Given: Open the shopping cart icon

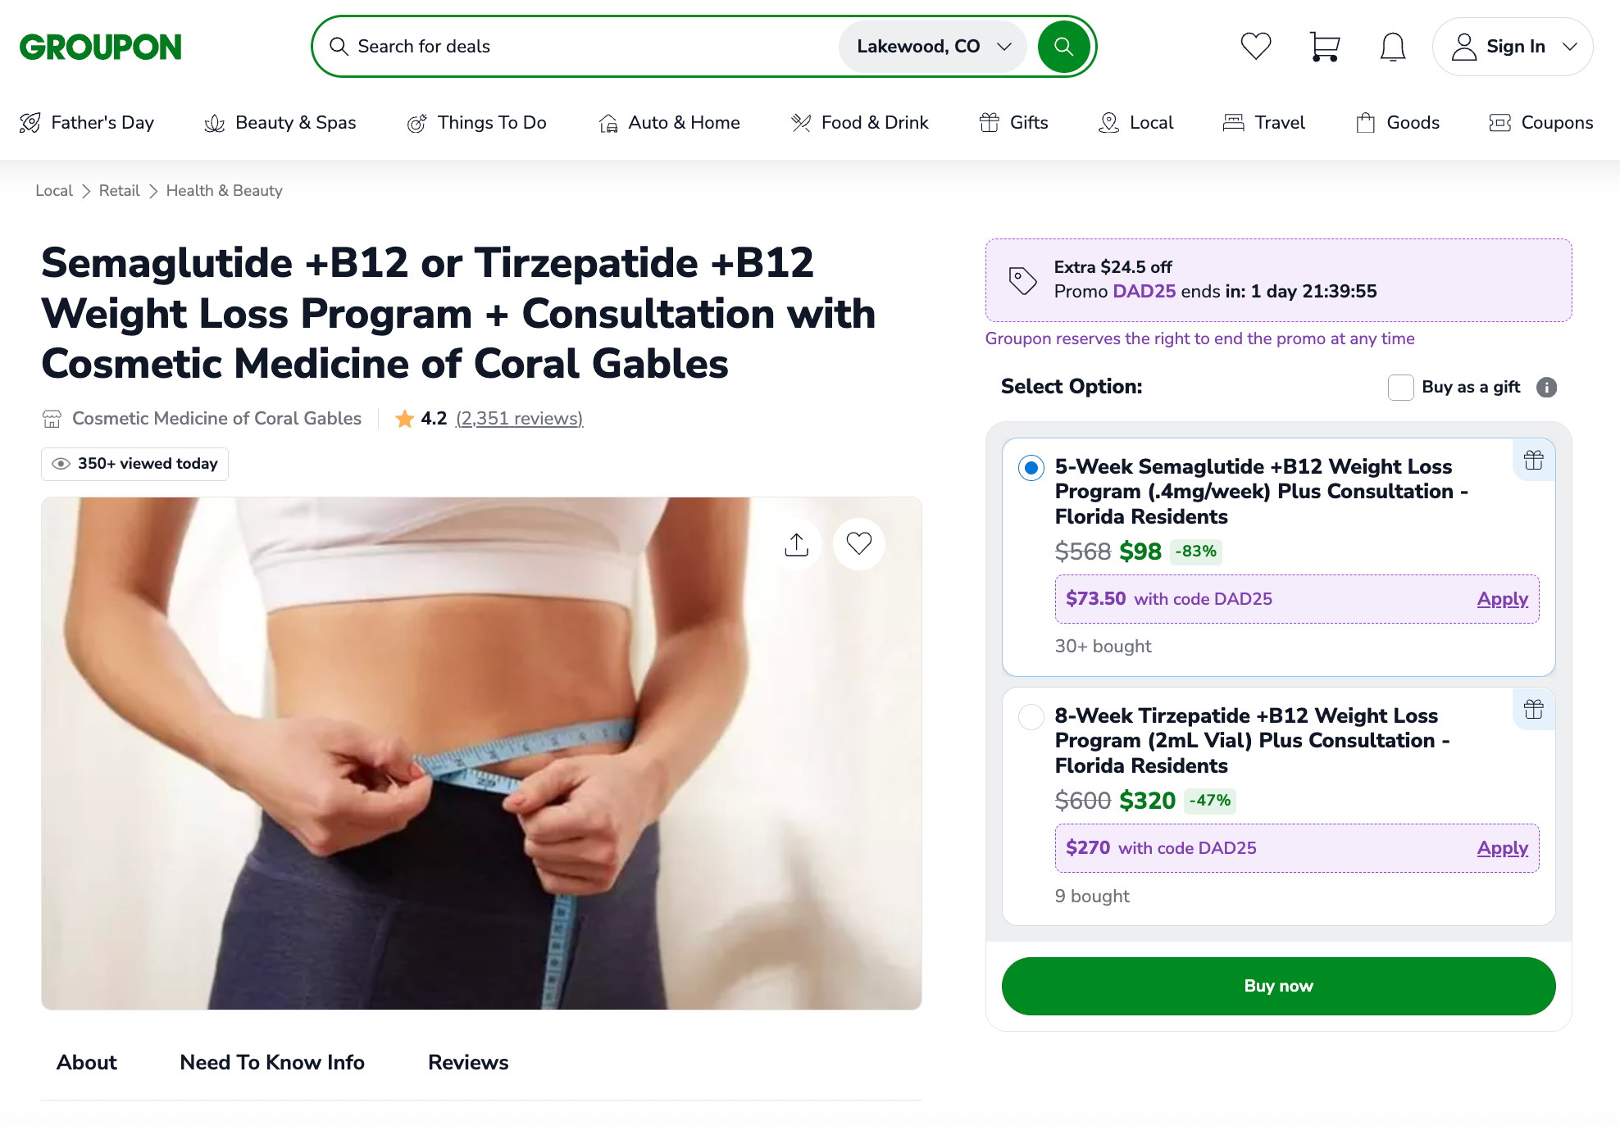Looking at the screenshot, I should pos(1324,47).
